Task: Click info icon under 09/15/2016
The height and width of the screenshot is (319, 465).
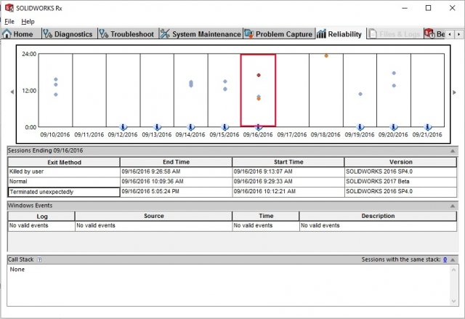Action: (225, 127)
